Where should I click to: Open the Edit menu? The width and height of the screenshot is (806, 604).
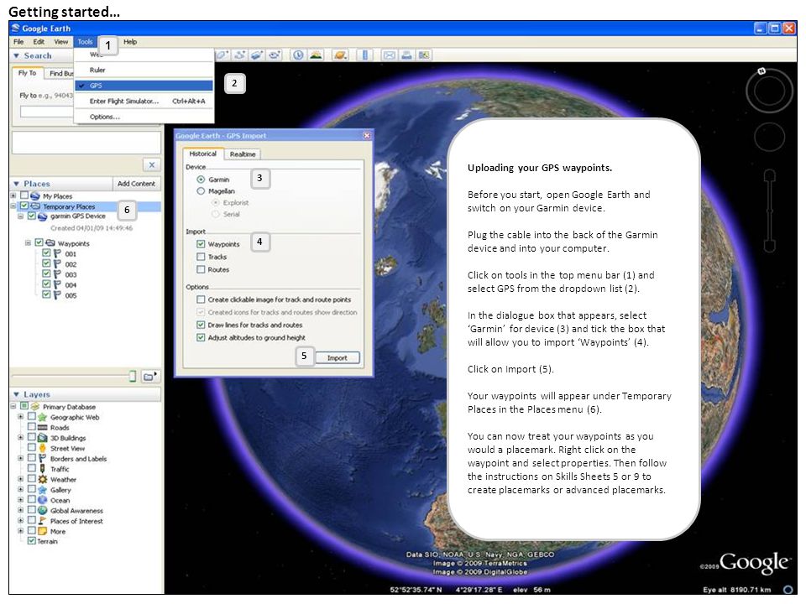39,42
